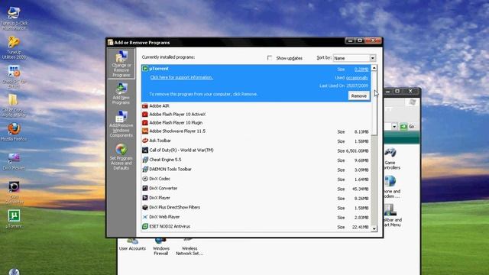Image resolution: width=489 pixels, height=275 pixels.
Task: Select Adobe AIR row text
Action: [159, 106]
